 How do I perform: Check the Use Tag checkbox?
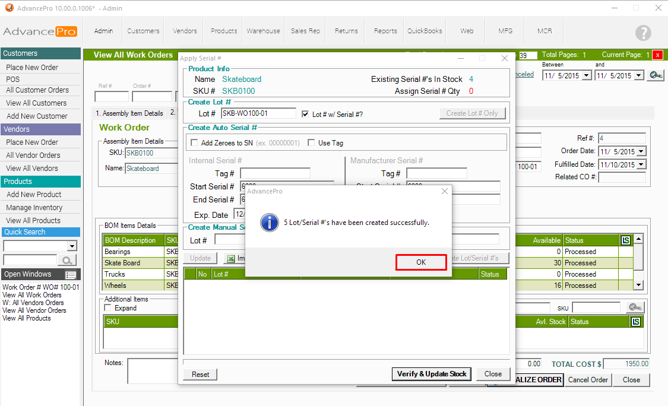click(311, 143)
